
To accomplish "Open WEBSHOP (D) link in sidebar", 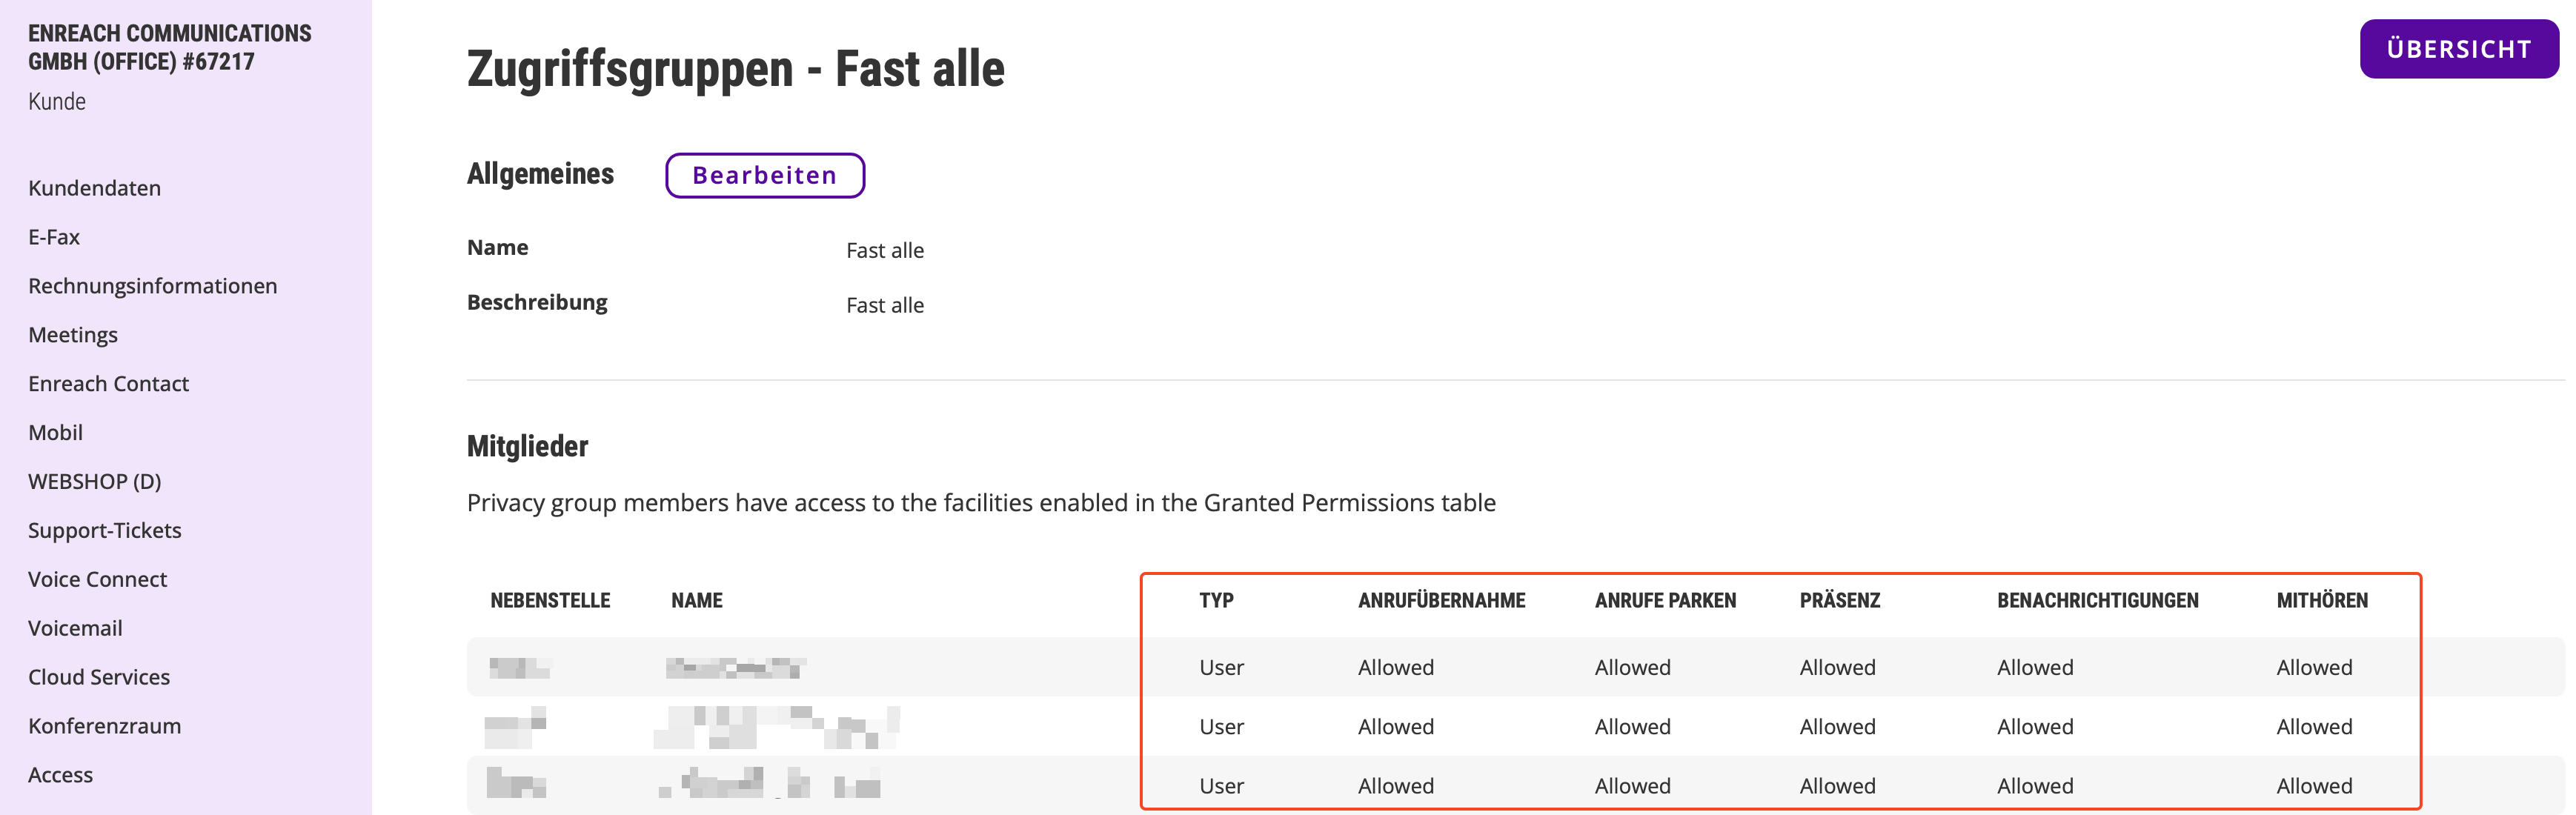I will [x=94, y=481].
